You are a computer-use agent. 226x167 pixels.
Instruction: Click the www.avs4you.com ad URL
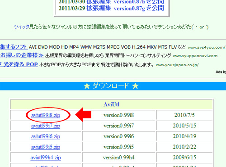pyautogui.click(x=207, y=47)
